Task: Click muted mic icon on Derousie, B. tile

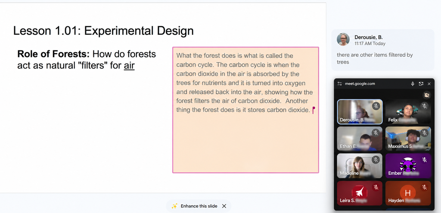Action: (x=376, y=106)
